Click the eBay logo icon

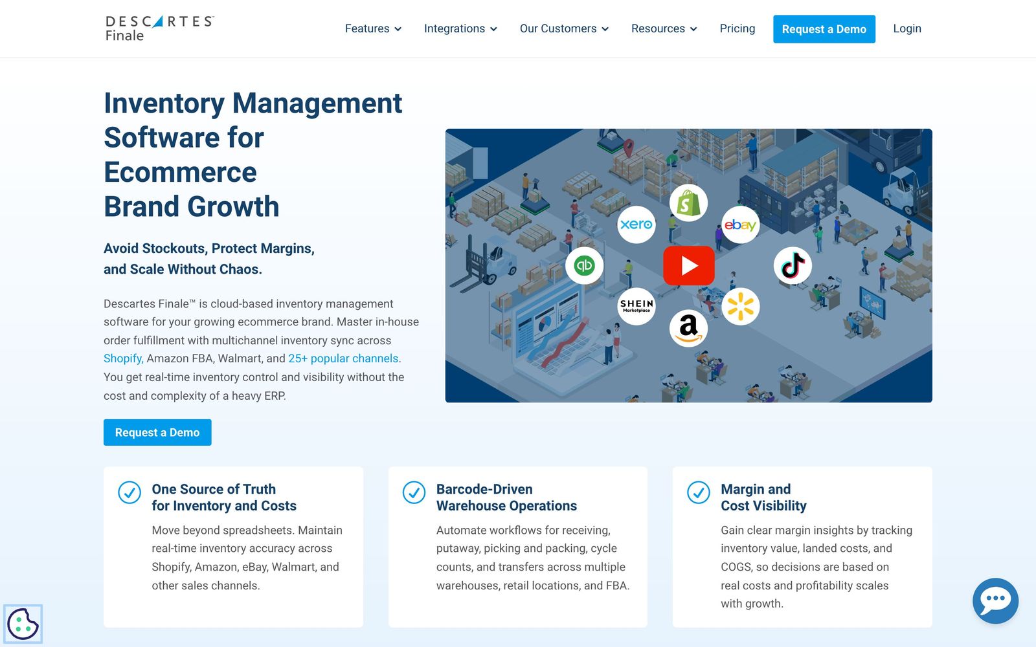click(740, 225)
